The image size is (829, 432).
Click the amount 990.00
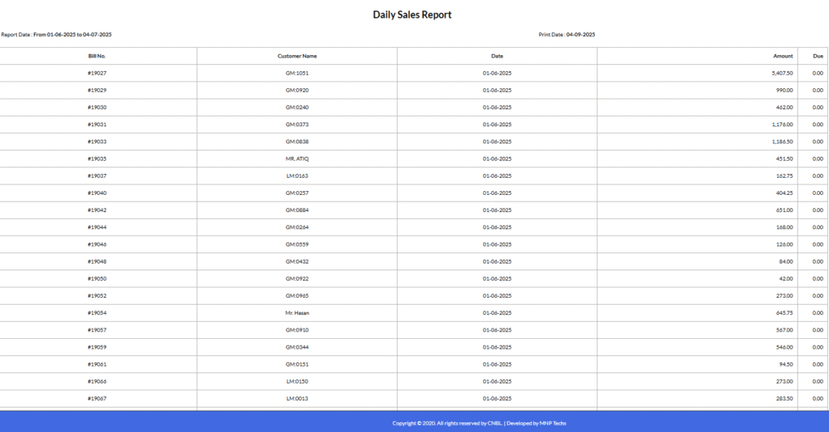pyautogui.click(x=784, y=91)
